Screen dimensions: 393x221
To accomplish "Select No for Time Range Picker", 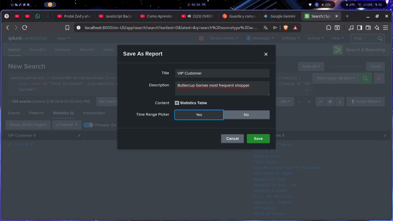I will tap(246, 115).
